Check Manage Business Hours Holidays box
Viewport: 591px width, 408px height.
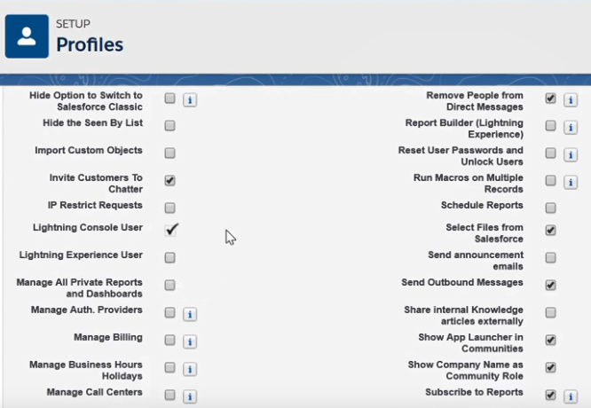(170, 367)
